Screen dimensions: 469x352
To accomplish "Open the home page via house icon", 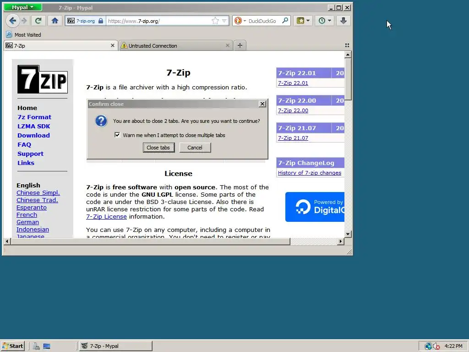I will 55,21.
